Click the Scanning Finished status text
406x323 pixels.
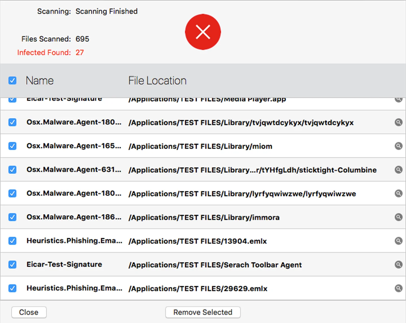coord(107,11)
